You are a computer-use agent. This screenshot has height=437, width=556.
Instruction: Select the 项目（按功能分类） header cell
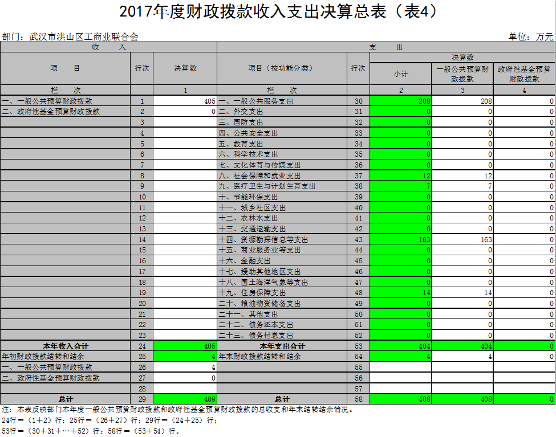pos(282,68)
